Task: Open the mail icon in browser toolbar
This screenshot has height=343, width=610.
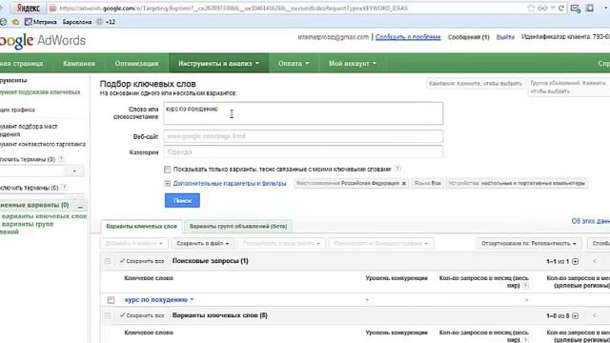Action: [576, 9]
